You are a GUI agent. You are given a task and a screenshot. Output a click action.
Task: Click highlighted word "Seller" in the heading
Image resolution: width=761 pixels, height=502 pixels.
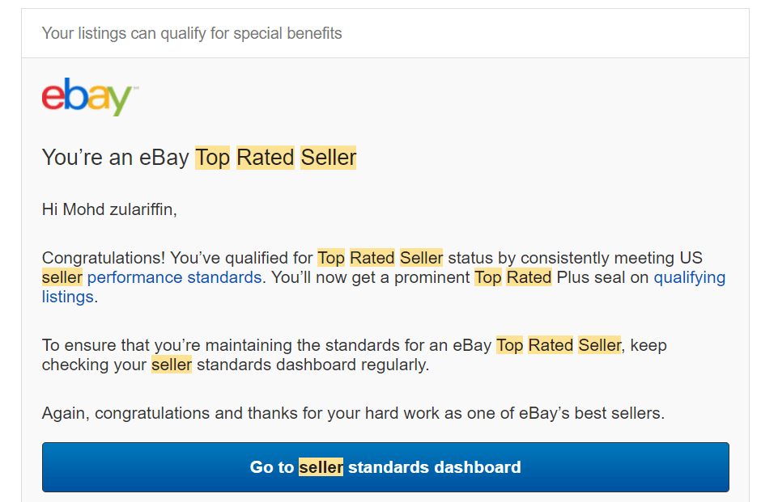(x=329, y=157)
